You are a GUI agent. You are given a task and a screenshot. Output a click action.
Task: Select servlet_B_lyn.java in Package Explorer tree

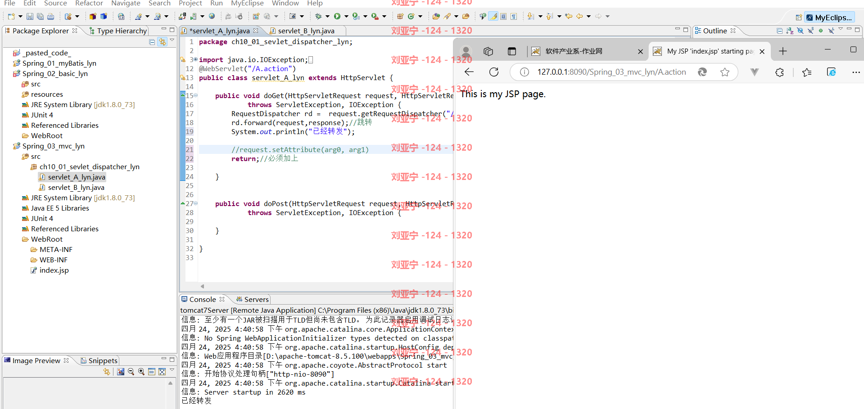(x=72, y=187)
